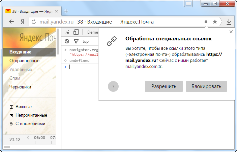
Task: Open the browser menu hamburger button
Action: 188,4
